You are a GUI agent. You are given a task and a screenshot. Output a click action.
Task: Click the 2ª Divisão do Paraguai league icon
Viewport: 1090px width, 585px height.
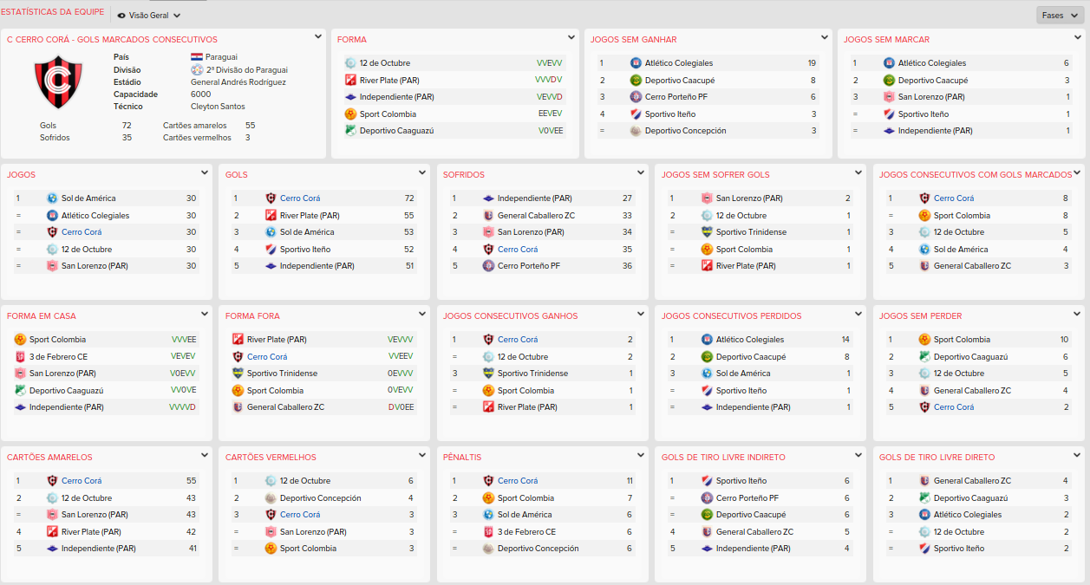[197, 69]
